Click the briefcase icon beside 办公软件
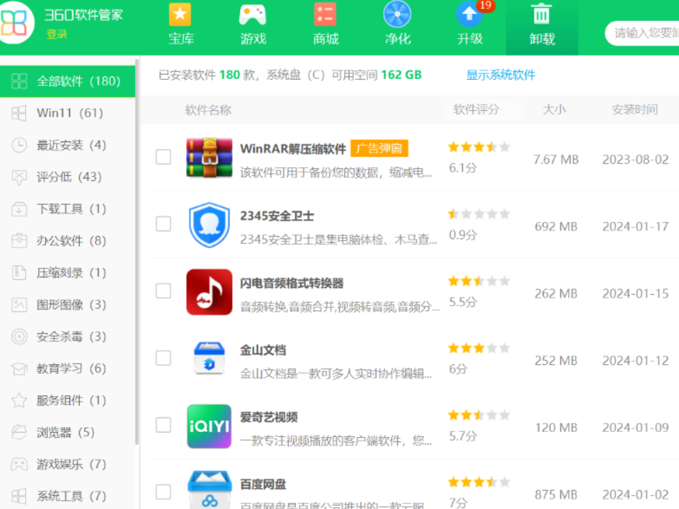 pos(19,241)
